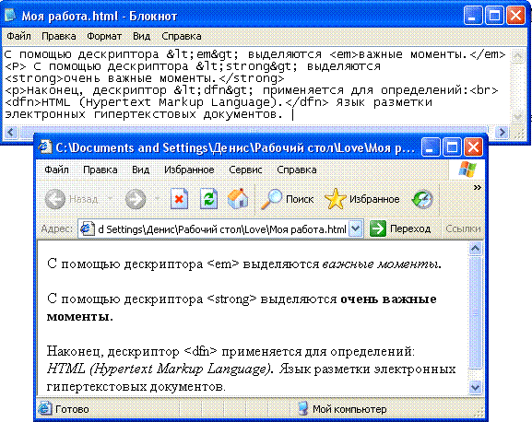The width and height of the screenshot is (532, 422).
Task: Click Notepad vertical scroll up arrow
Action: (x=518, y=56)
